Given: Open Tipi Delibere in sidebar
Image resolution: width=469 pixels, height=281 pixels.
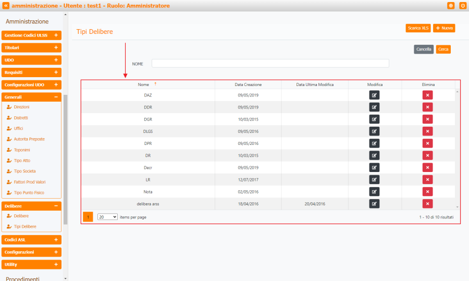Looking at the screenshot, I should [x=25, y=227].
